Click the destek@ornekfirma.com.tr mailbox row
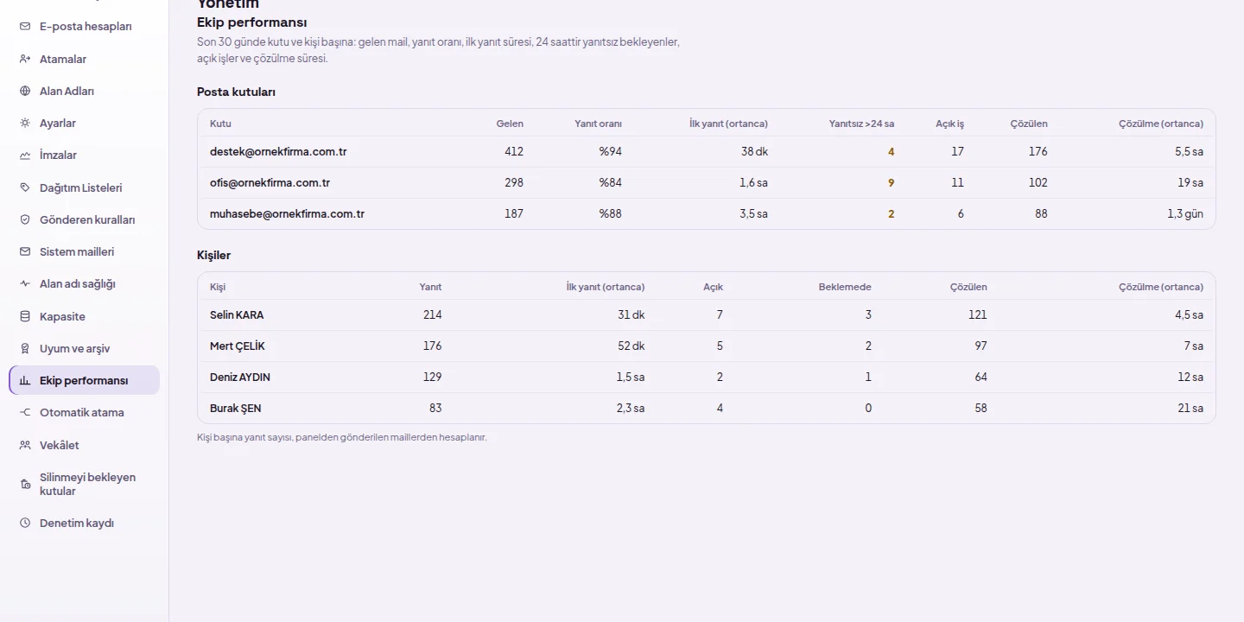This screenshot has width=1244, height=622. pyautogui.click(x=706, y=151)
